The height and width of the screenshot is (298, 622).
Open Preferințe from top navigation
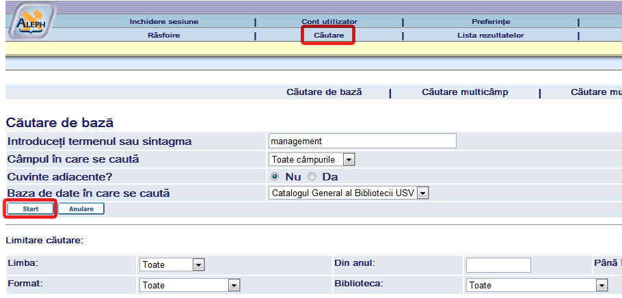click(x=490, y=21)
